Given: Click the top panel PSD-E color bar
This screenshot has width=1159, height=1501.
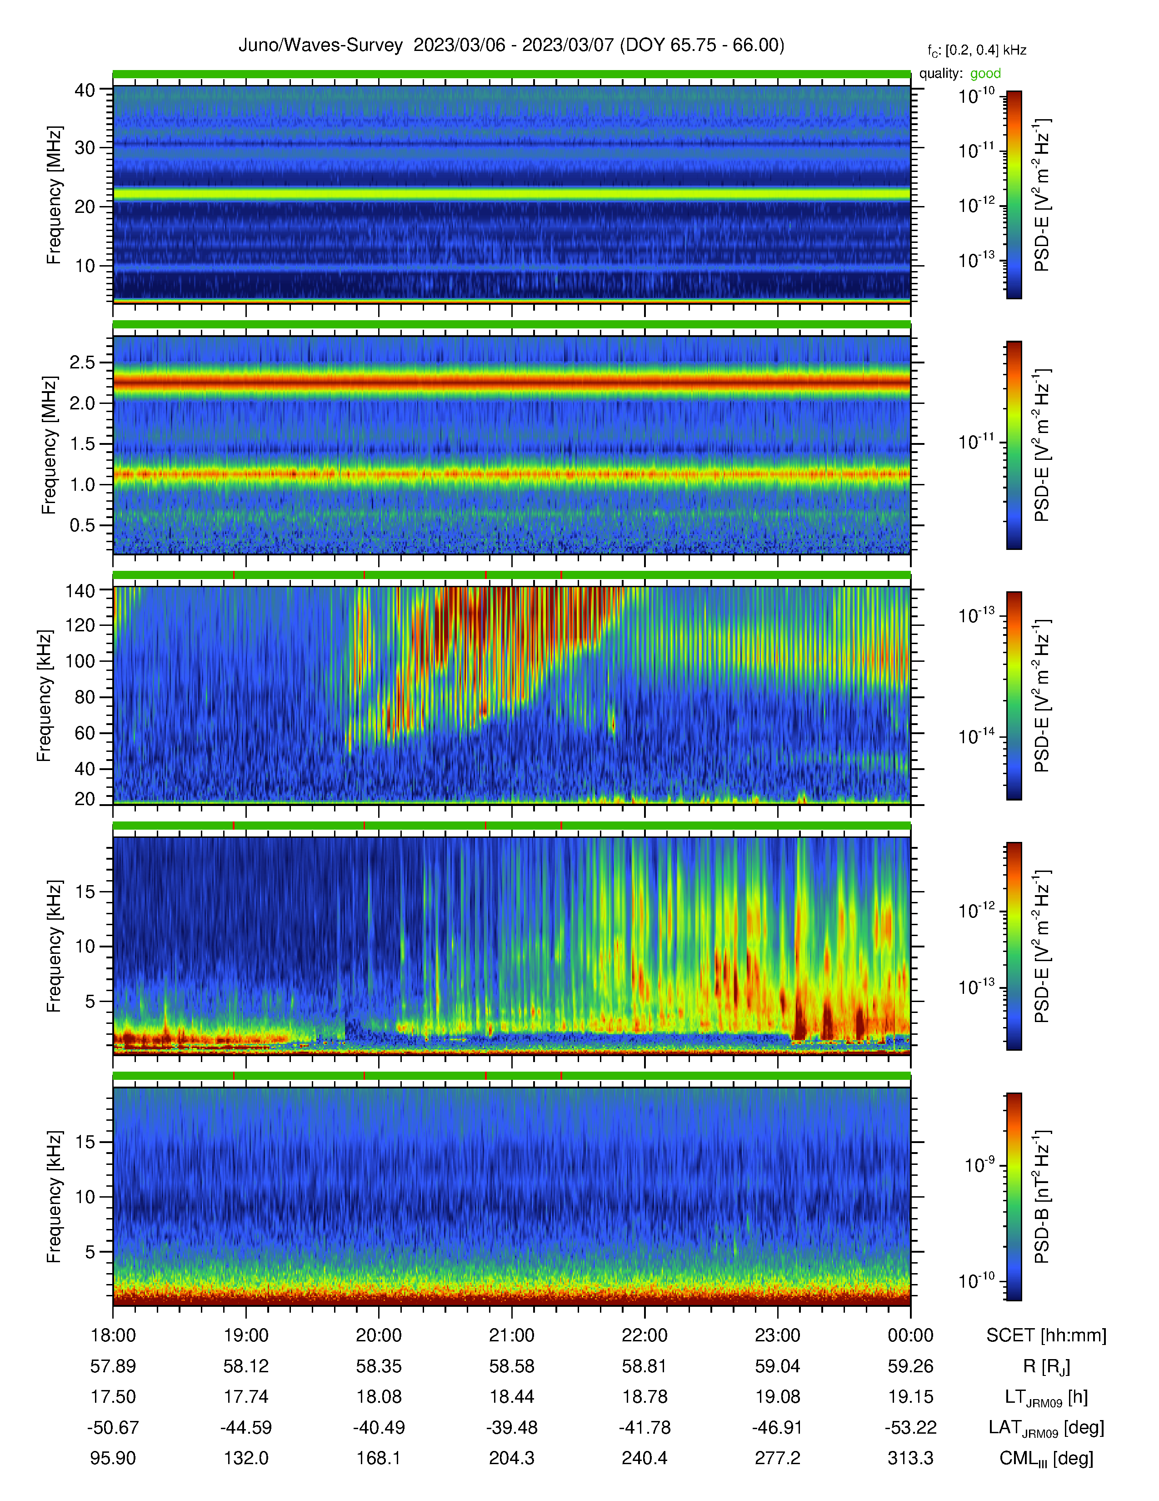Looking at the screenshot, I should click(1014, 195).
